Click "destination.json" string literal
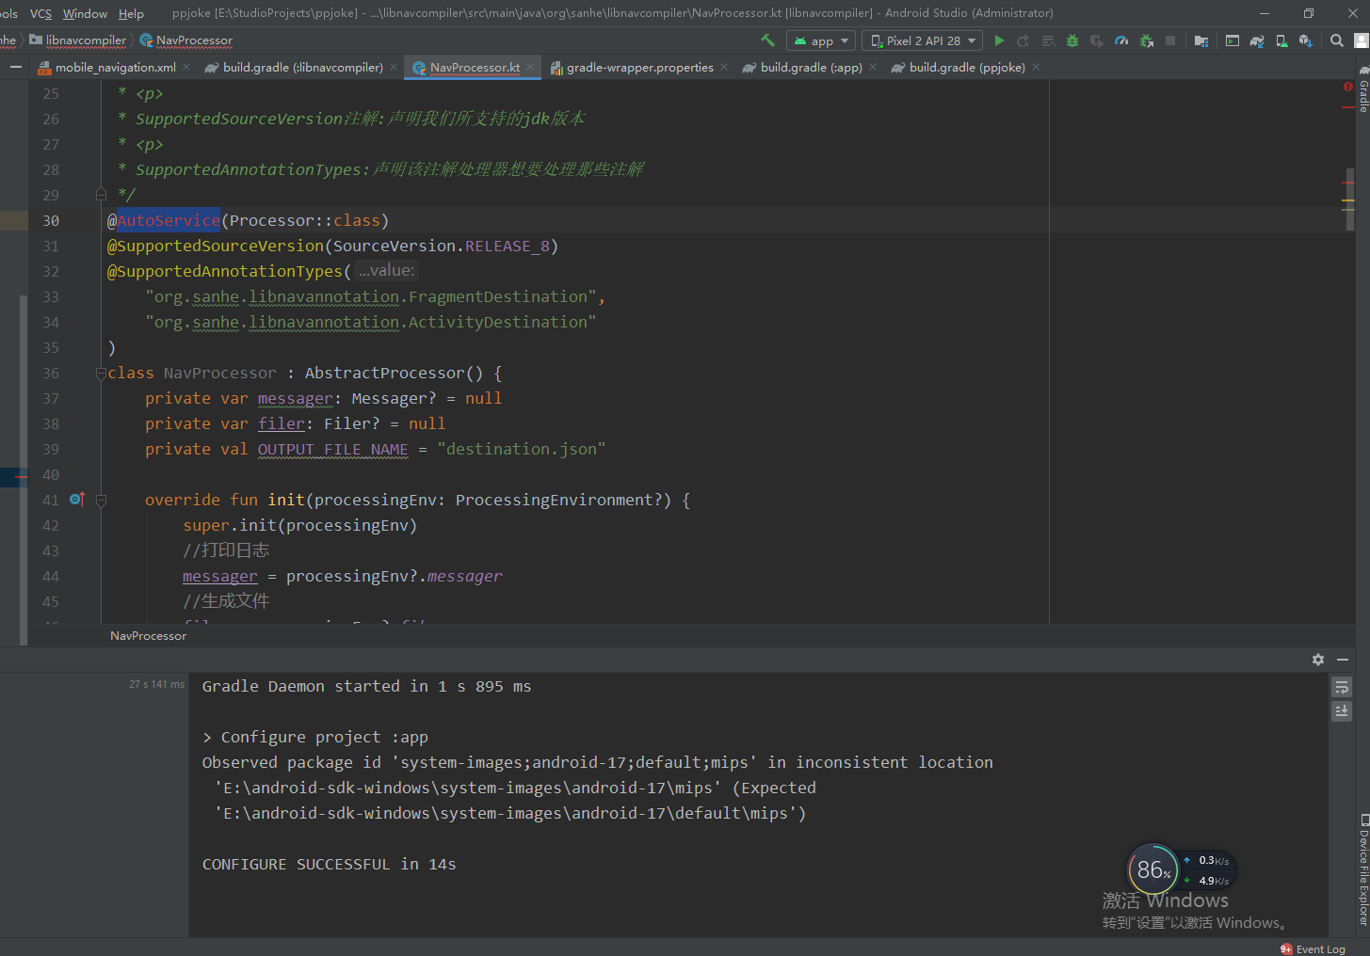This screenshot has height=956, width=1370. [x=522, y=449]
